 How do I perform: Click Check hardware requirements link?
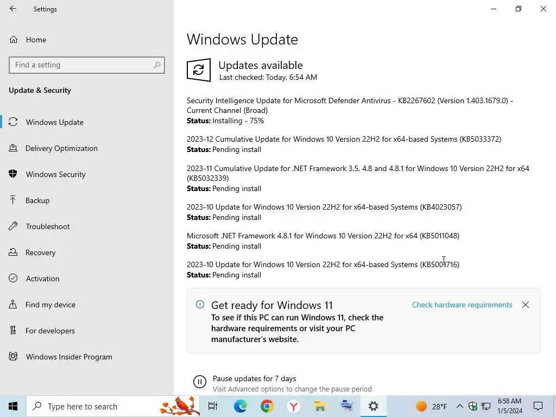462,305
